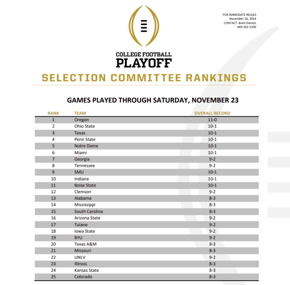Select the Oregon team row
The image size is (290, 285).
[x=147, y=120]
